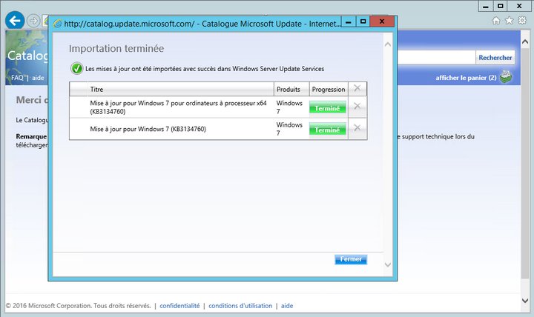Click popup scrollbar down arrow
The image size is (534, 317).
click(x=388, y=264)
